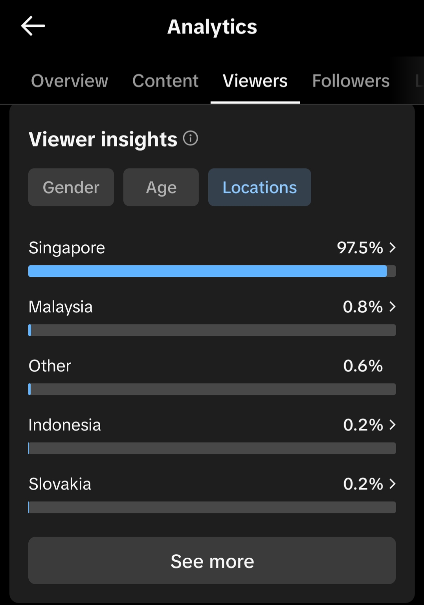The width and height of the screenshot is (424, 605).
Task: Expand Malaysia details chevron
Action: click(x=392, y=306)
